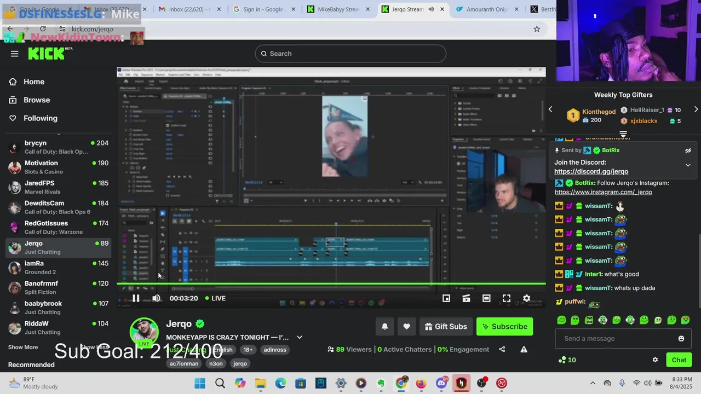Reload the kick.com/jerqo page
Screen dimensions: 701x394
point(43,28)
